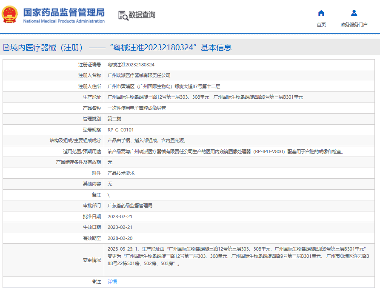The height and width of the screenshot is (291, 380).
Task: Select management class 第二类
Action: pyautogui.click(x=114, y=119)
